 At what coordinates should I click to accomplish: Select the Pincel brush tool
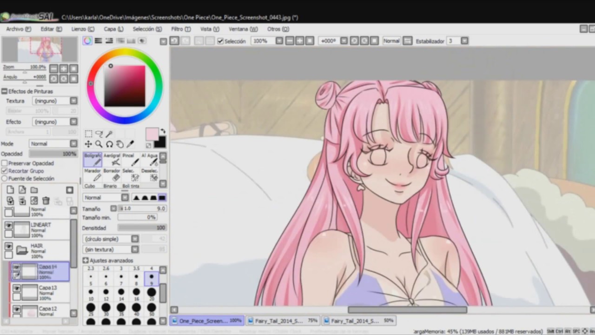point(131,160)
